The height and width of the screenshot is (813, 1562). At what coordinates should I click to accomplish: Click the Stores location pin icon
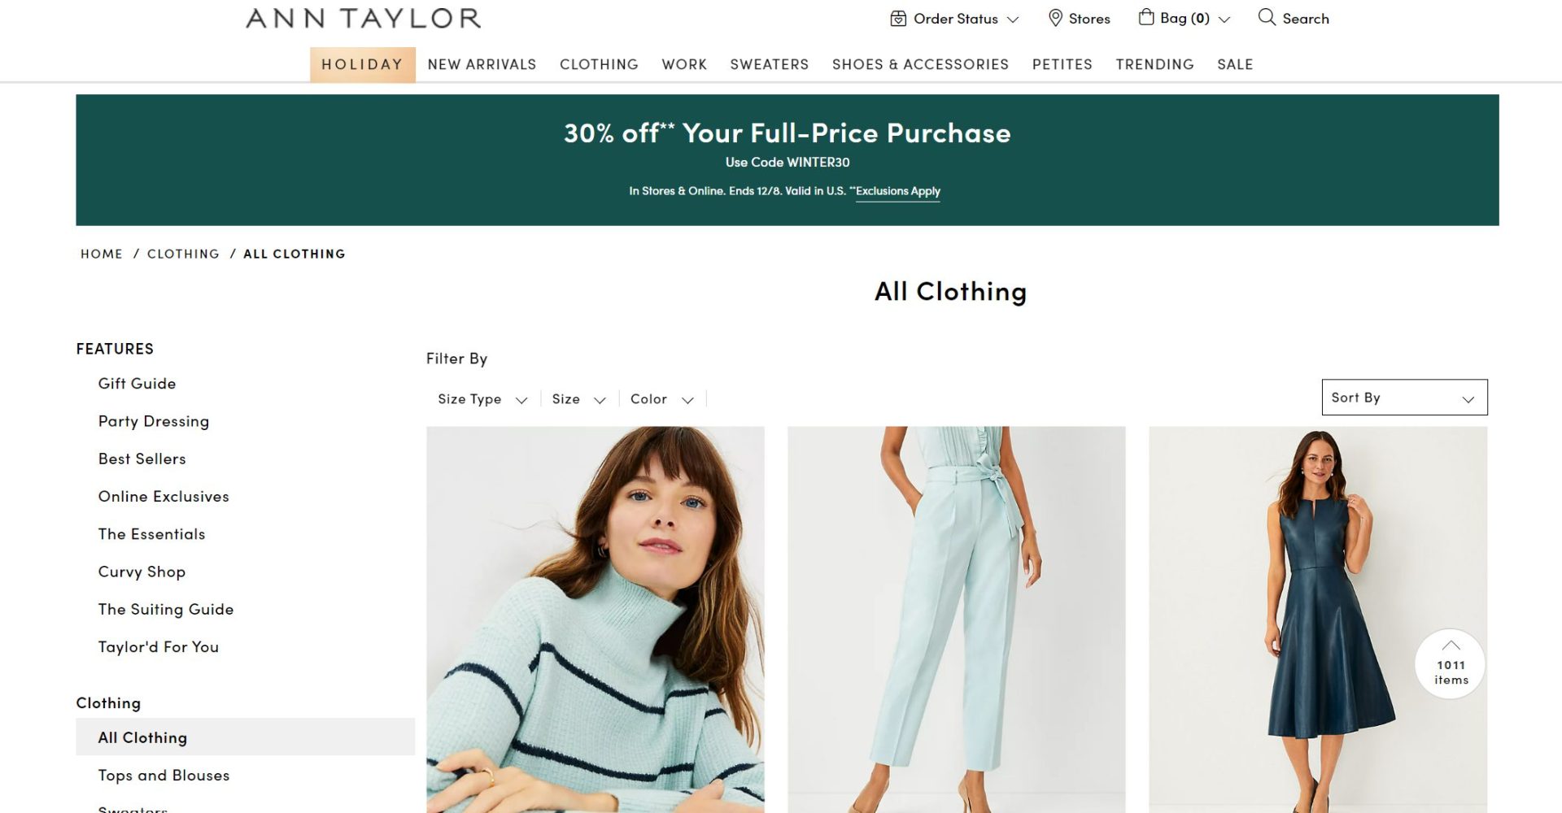[1055, 18]
